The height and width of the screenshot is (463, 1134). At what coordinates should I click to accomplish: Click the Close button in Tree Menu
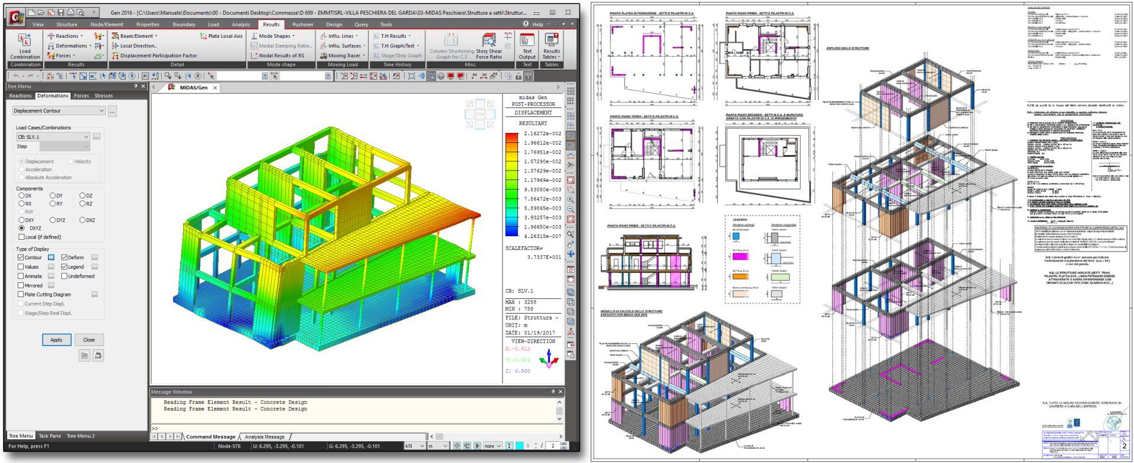pos(89,340)
